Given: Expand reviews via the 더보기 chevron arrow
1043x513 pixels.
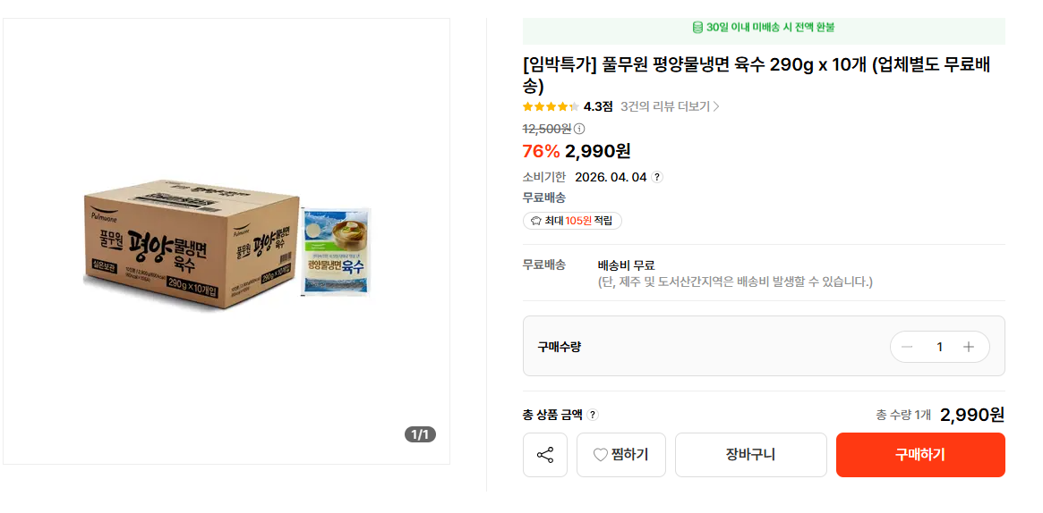Looking at the screenshot, I should click(716, 106).
